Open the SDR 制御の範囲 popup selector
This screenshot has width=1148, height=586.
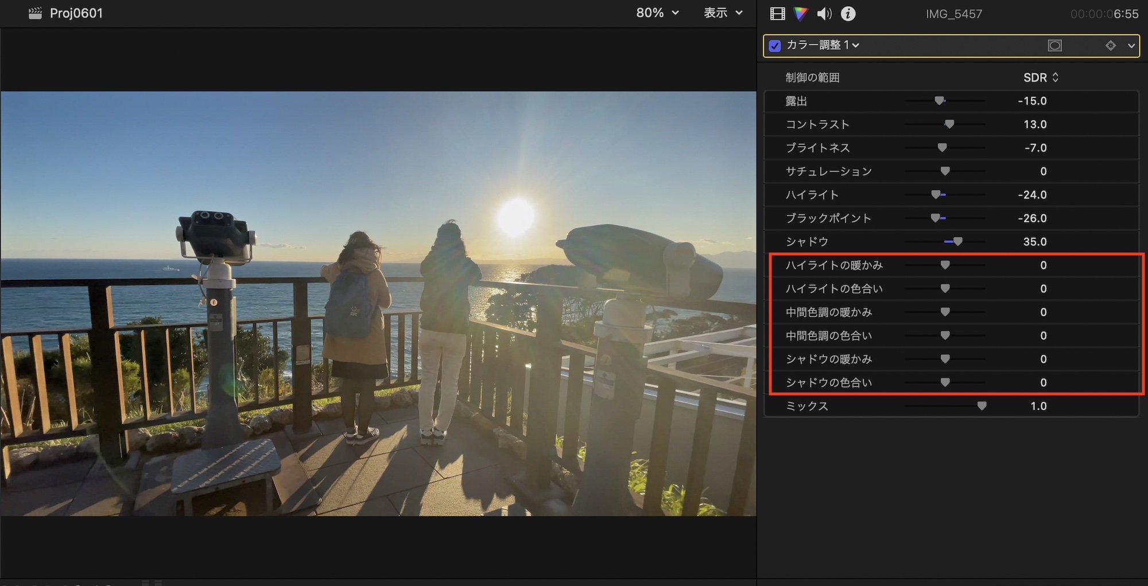click(1041, 77)
